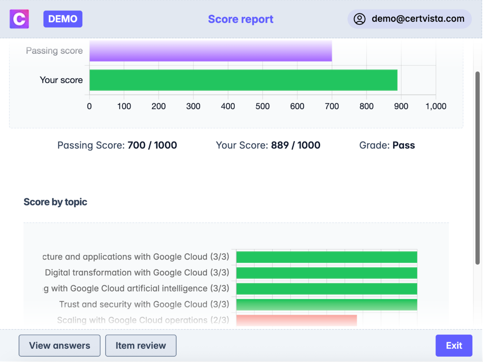This screenshot has height=362, width=483.
Task: Click the DEMO badge
Action: [63, 19]
